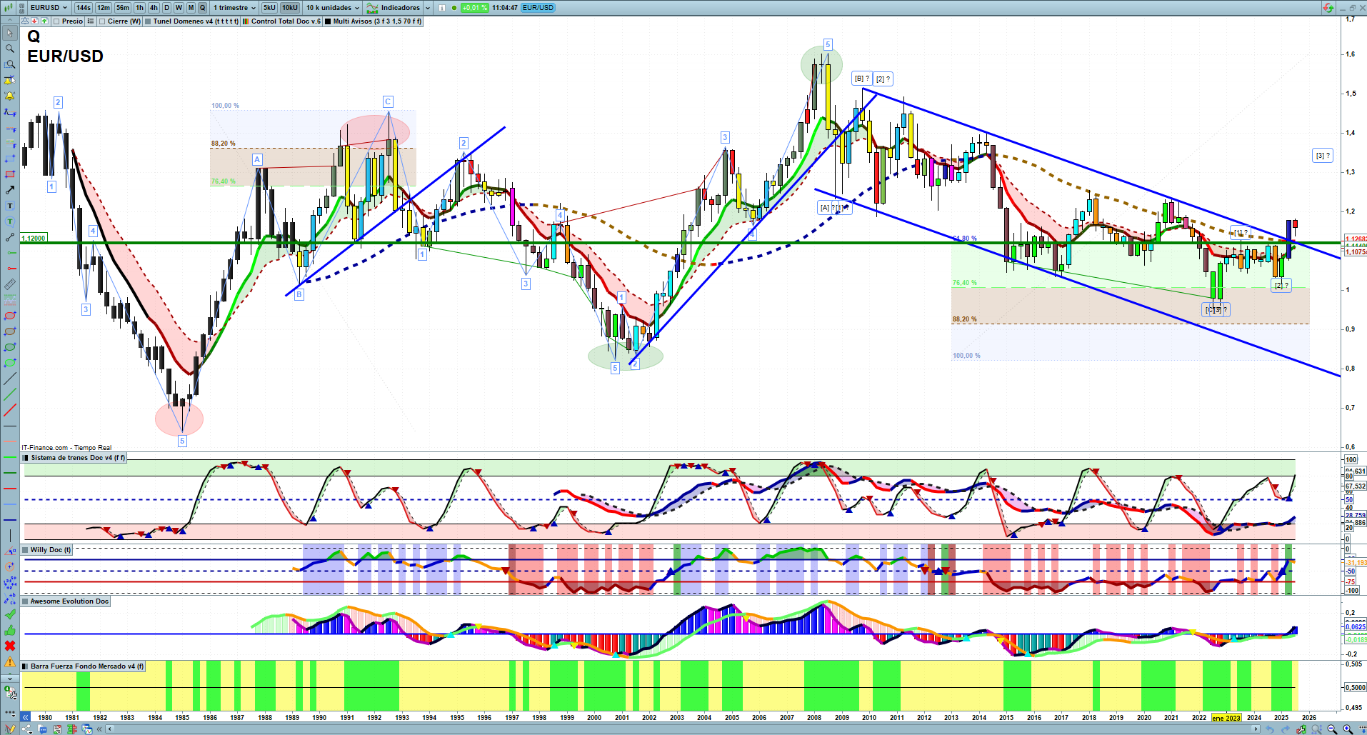The height and width of the screenshot is (735, 1367).
Task: Click the Tunel Domenec gray color swatch
Action: pyautogui.click(x=148, y=21)
